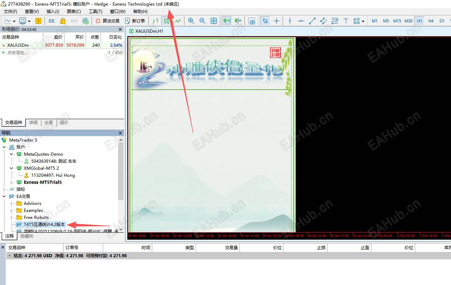Screen dimensions: 451x285
Task: Switch to the M30 timeframe
Action: (x=409, y=21)
